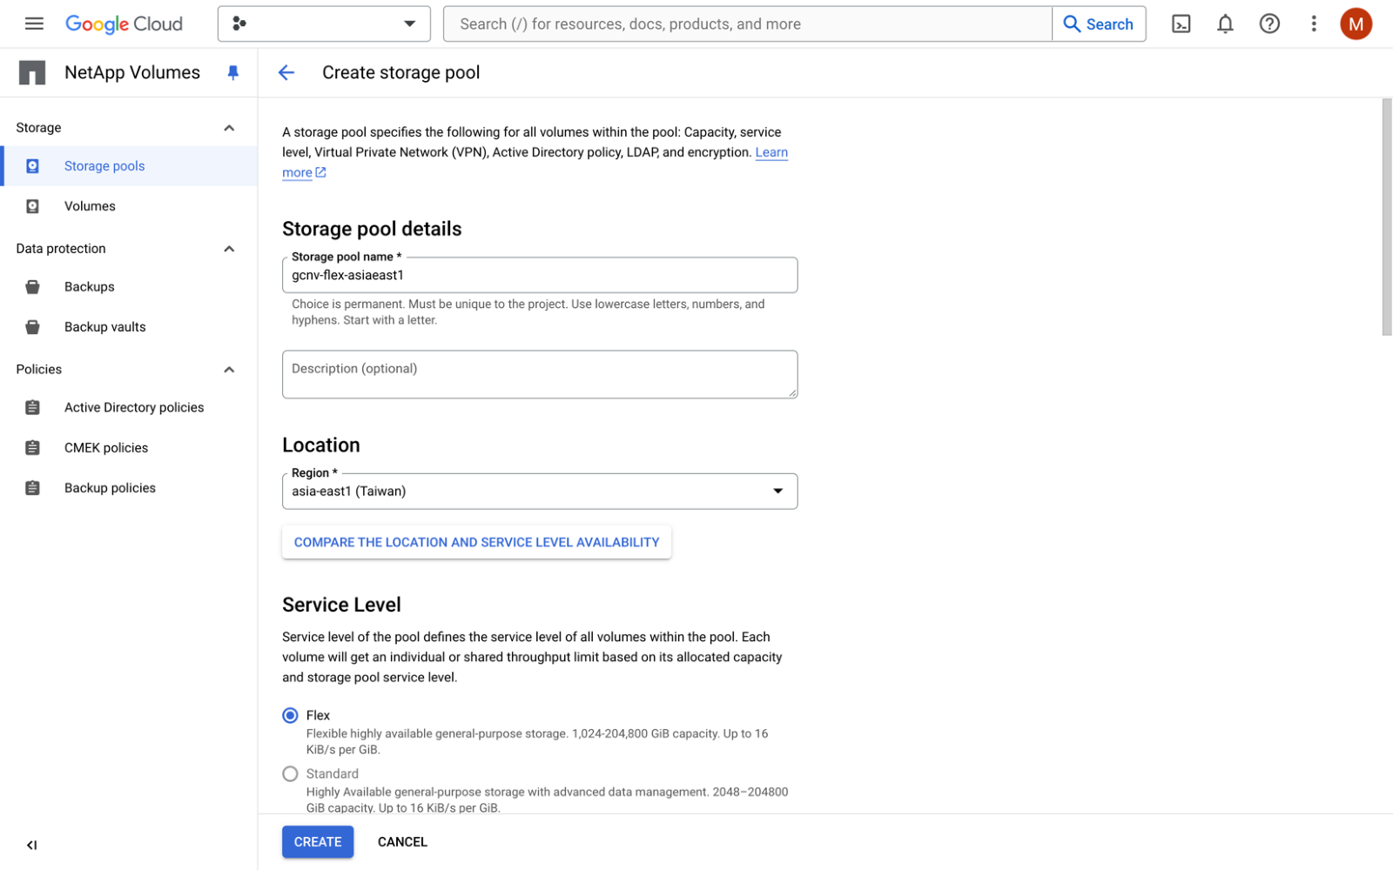Open Volumes in the sidebar
1393x870 pixels.
coord(90,206)
